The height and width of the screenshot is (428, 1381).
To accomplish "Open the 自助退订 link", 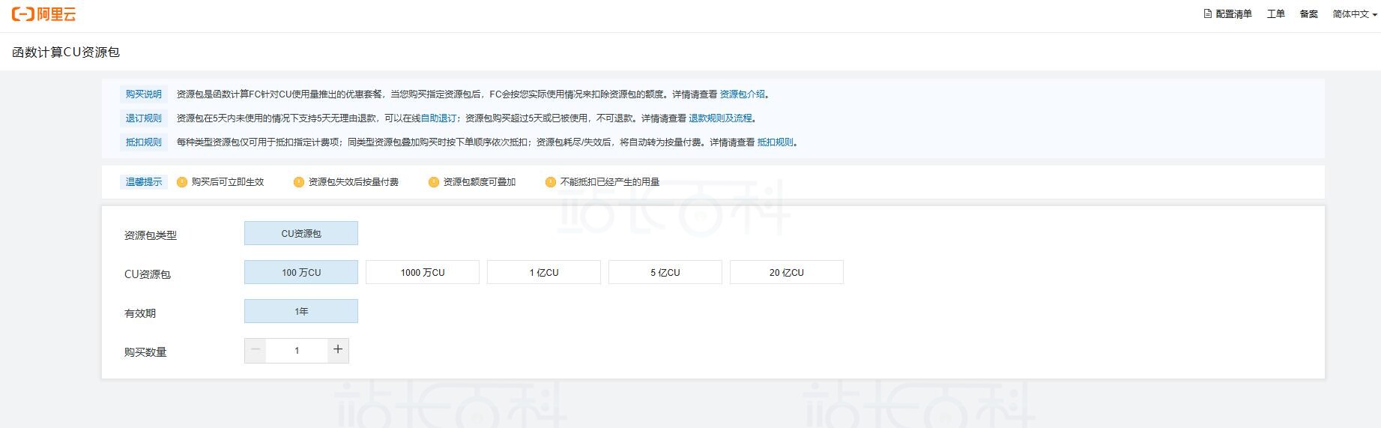I will click(438, 118).
